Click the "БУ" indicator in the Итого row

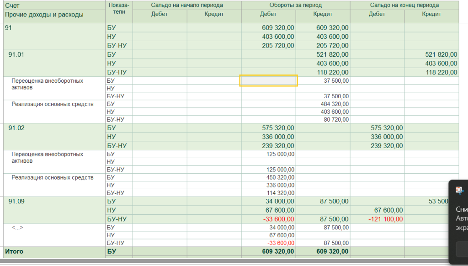[112, 251]
